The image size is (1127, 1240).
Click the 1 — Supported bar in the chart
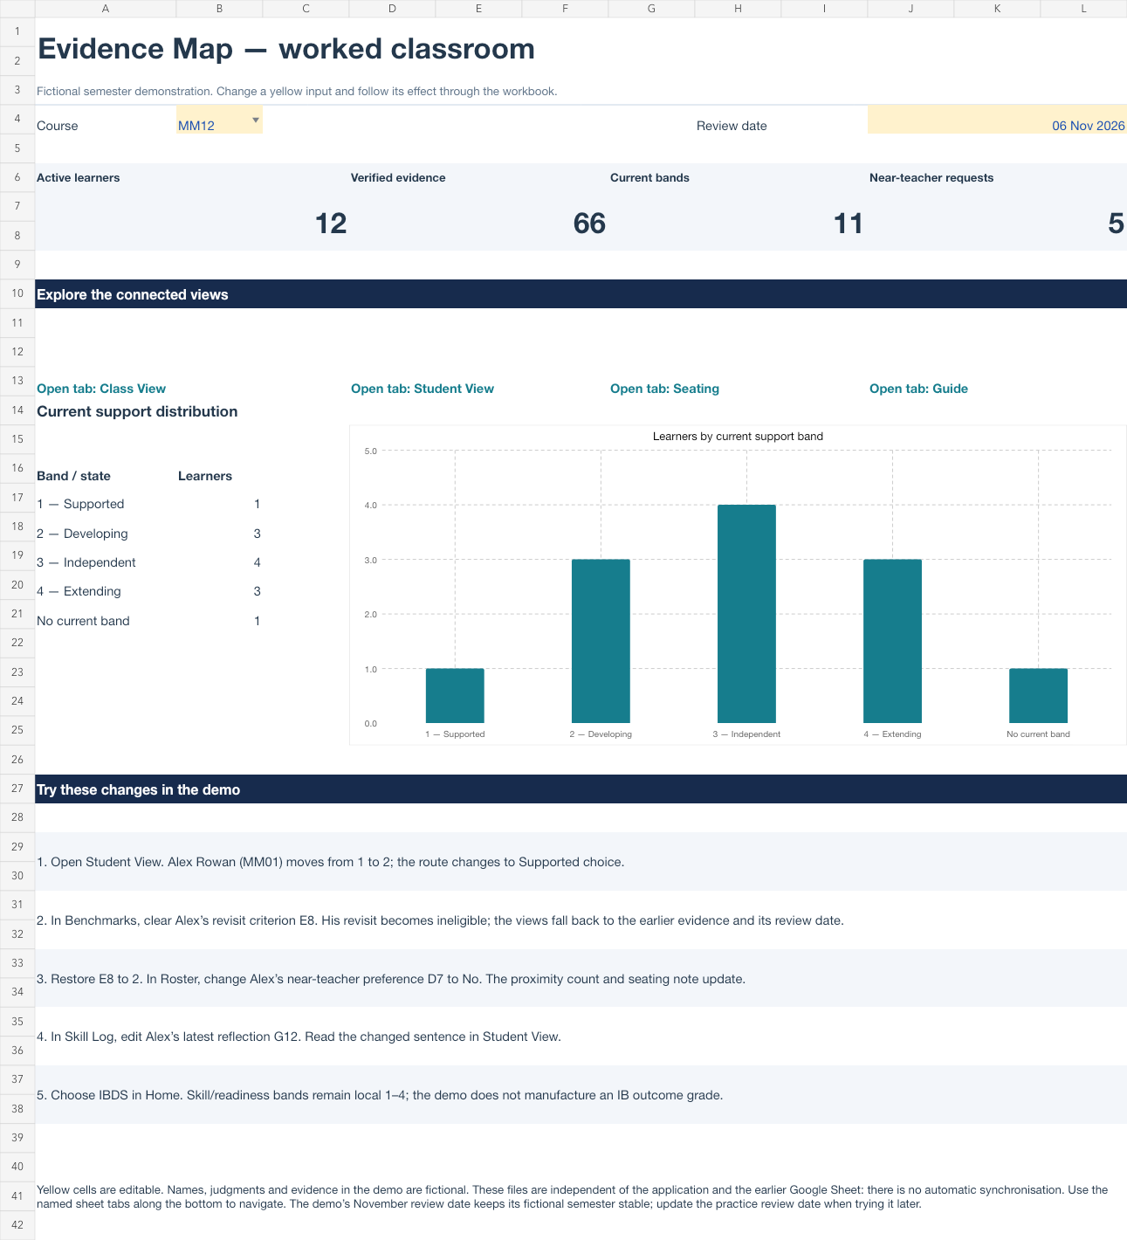[455, 696]
